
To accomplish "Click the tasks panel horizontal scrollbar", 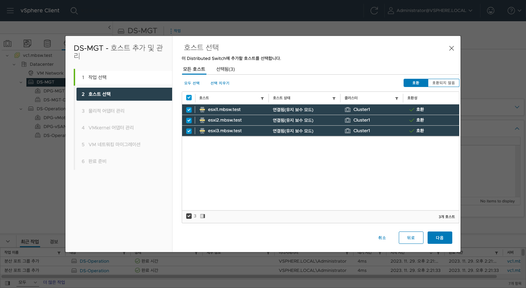I will click(x=249, y=276).
